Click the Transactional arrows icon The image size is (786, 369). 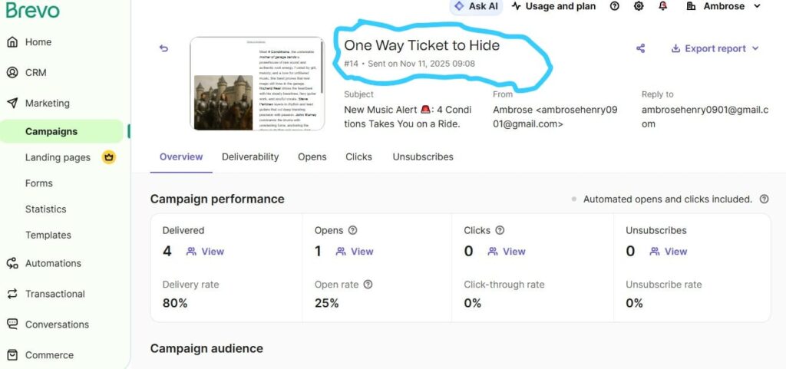12,294
